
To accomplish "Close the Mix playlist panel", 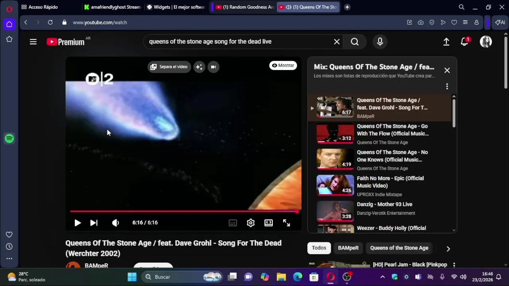I will point(447,70).
